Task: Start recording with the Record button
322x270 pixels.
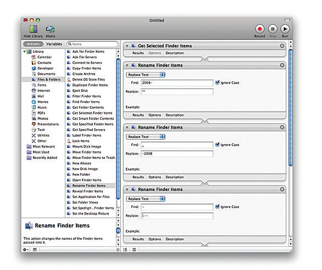Action: (260, 29)
